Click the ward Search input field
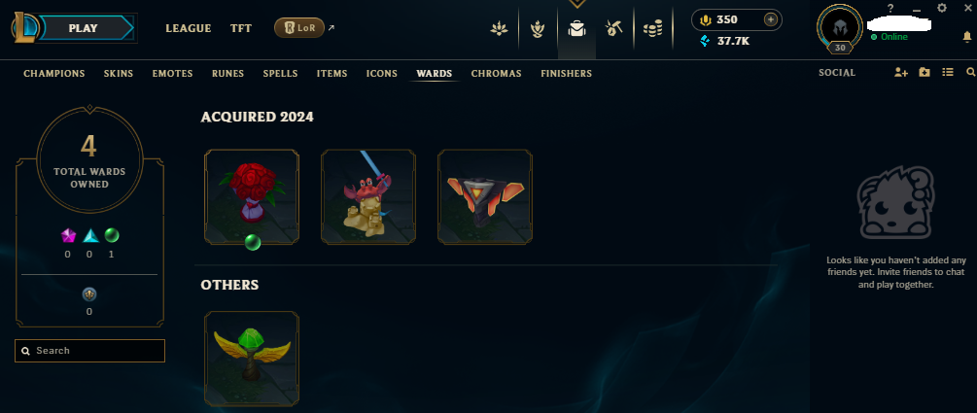Image resolution: width=977 pixels, height=413 pixels. [89, 351]
